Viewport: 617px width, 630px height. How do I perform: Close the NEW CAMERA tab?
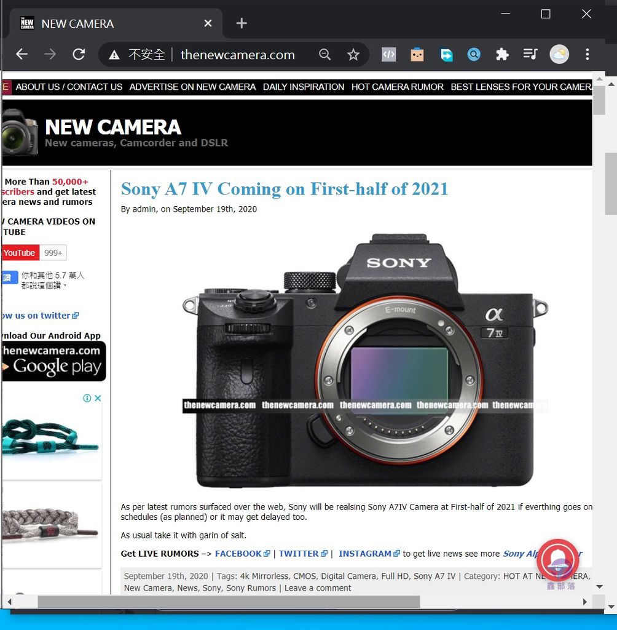[208, 23]
